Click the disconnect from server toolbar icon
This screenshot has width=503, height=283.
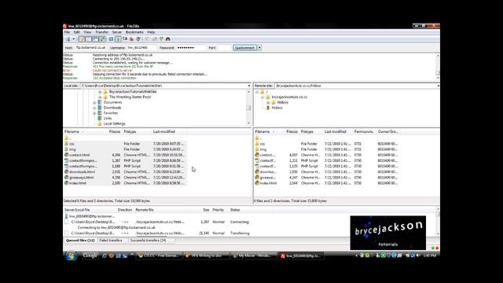point(131,39)
